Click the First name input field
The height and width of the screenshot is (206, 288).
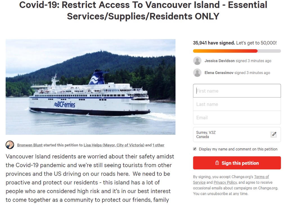coord(237,91)
